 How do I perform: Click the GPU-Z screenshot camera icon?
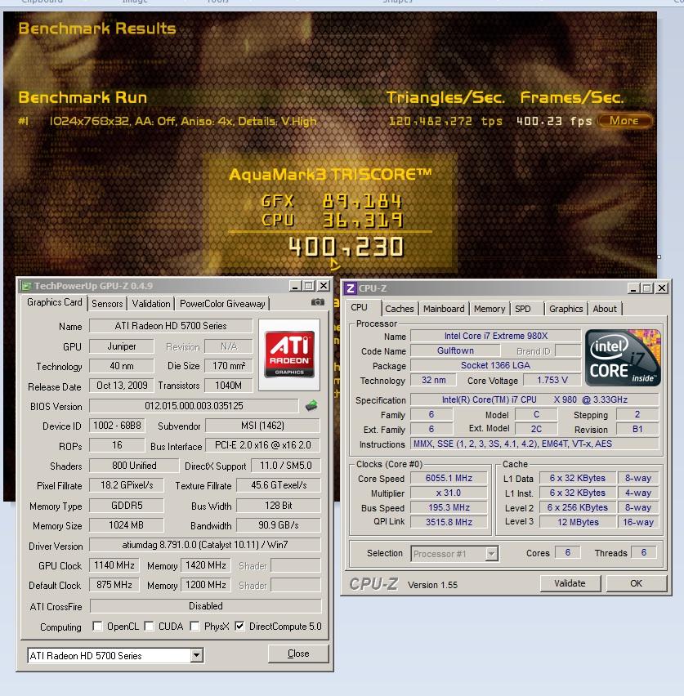pyautogui.click(x=317, y=302)
